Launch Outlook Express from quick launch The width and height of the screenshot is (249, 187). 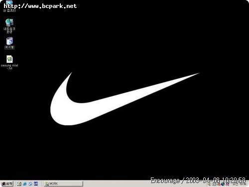point(30,184)
